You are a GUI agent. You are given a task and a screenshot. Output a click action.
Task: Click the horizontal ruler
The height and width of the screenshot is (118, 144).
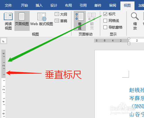click(119, 41)
